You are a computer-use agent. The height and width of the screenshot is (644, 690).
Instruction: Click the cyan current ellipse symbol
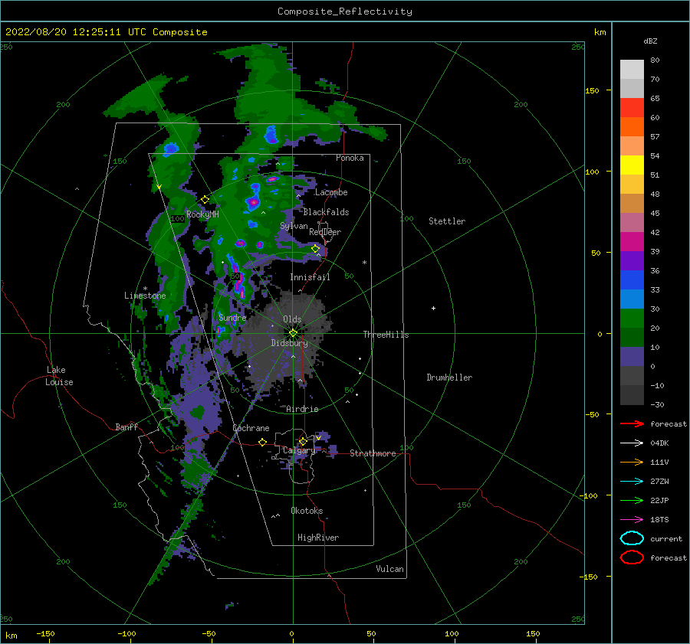tap(632, 538)
